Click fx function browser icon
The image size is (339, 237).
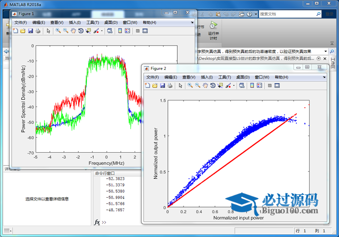pos(97,222)
